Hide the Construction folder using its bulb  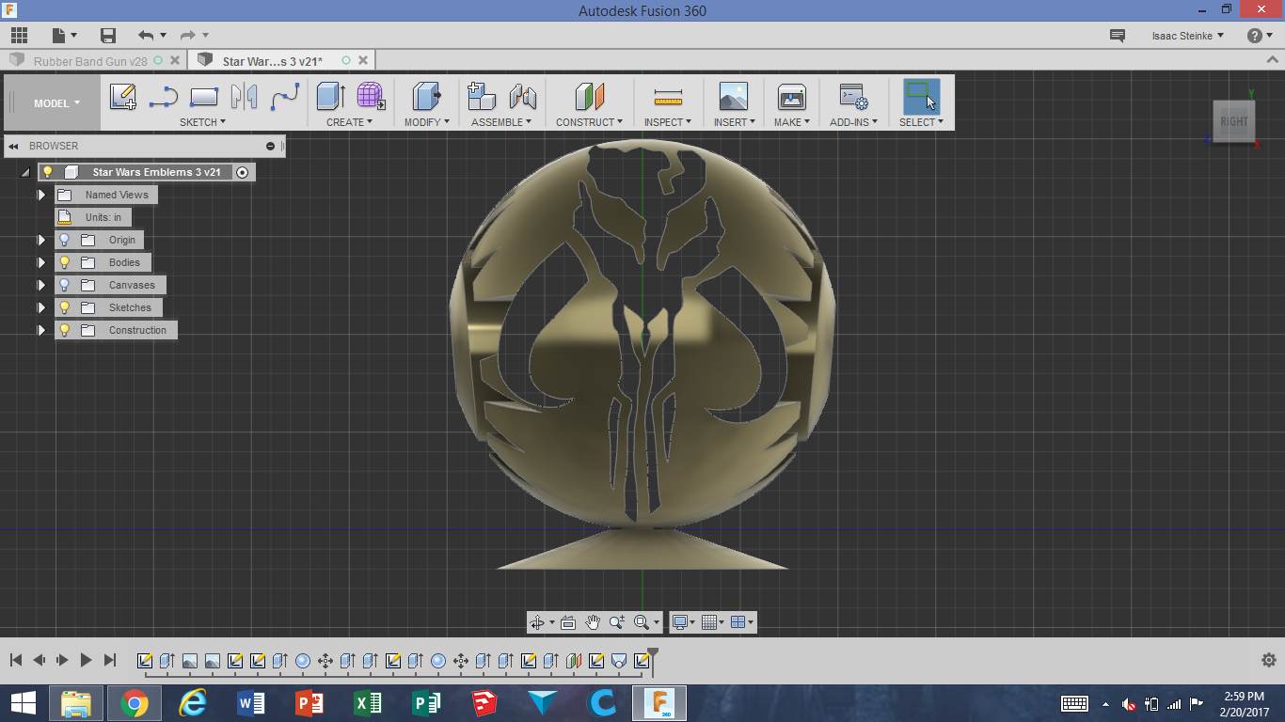[x=64, y=330]
